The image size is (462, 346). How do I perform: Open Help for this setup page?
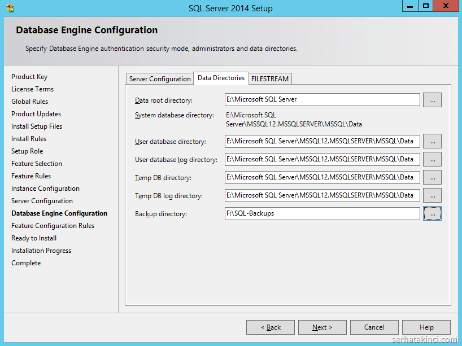click(426, 327)
